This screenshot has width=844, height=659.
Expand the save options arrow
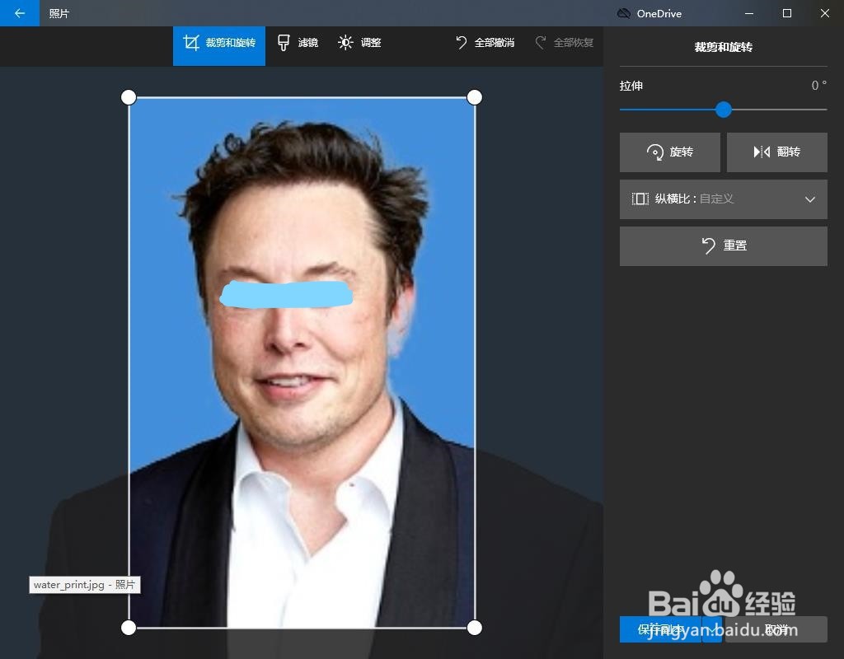(x=712, y=629)
